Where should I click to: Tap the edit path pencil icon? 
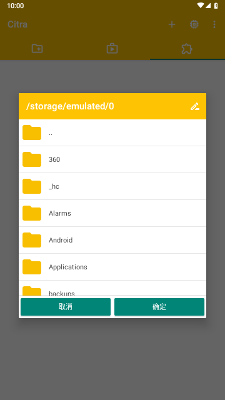point(194,106)
